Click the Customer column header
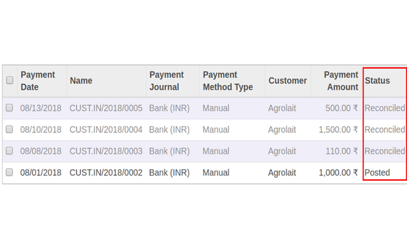This screenshot has width=407, height=228. pyautogui.click(x=288, y=81)
